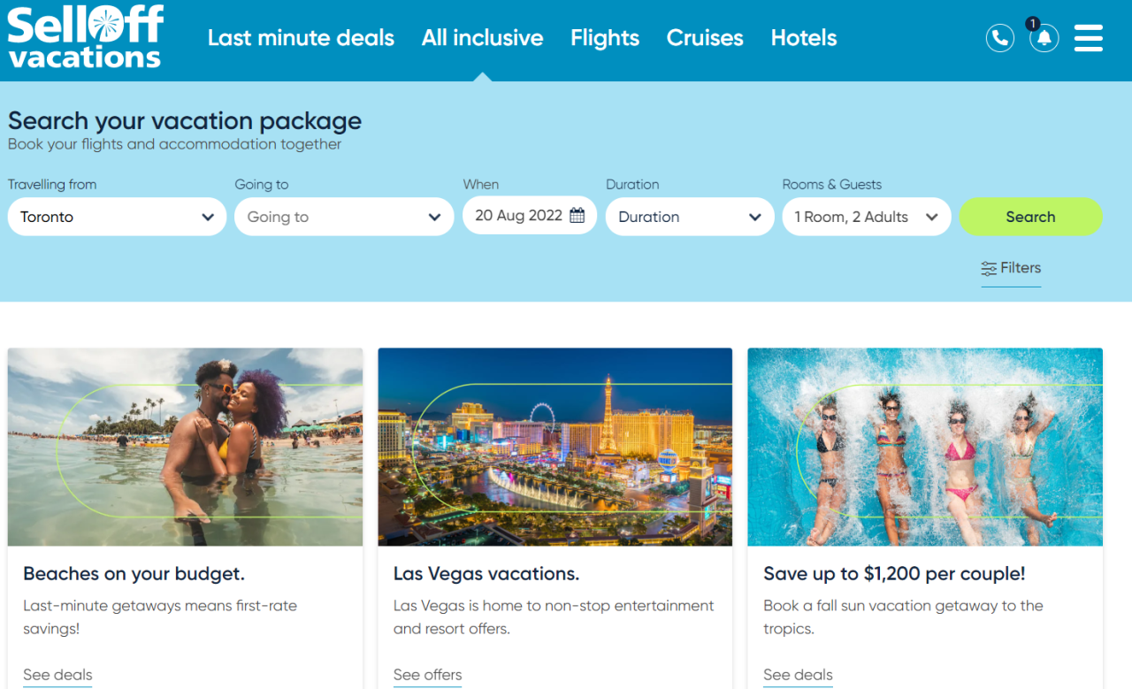This screenshot has height=689, width=1132.
Task: Click the phone icon in the header
Action: click(x=1000, y=38)
